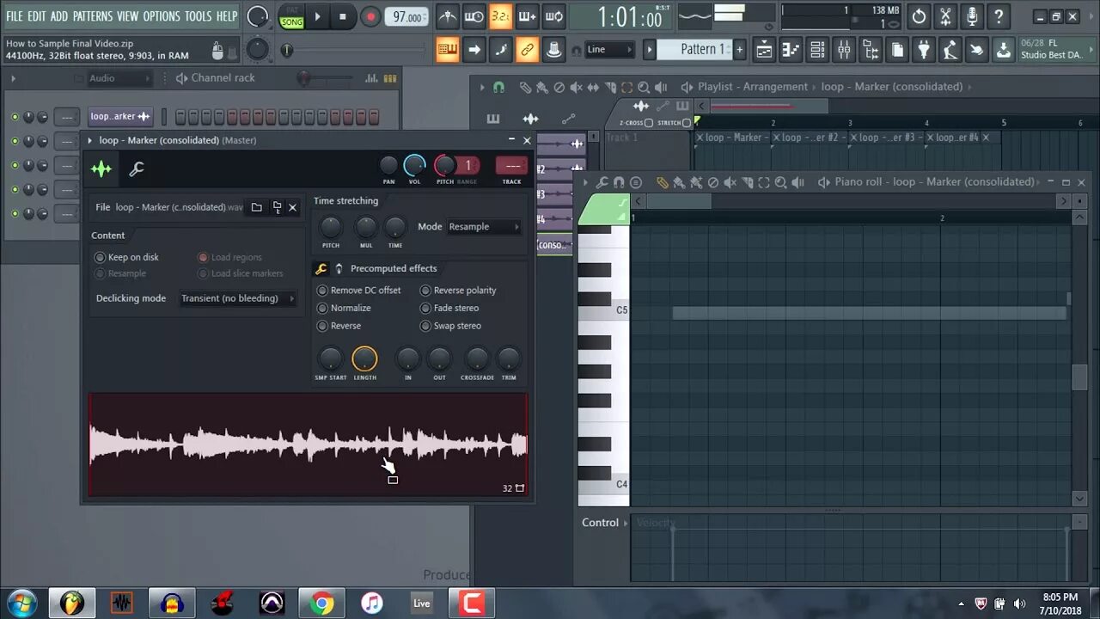The height and width of the screenshot is (619, 1100).
Task: Toggle the countdown before recording icon
Action: [501, 16]
